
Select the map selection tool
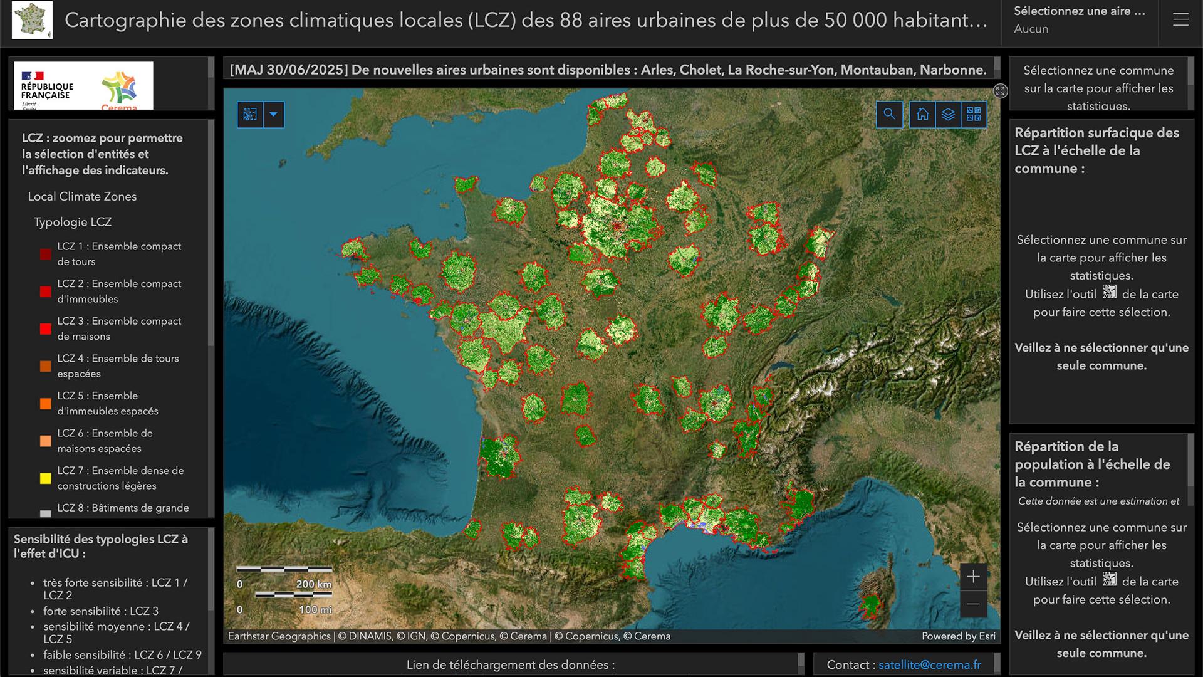click(249, 115)
